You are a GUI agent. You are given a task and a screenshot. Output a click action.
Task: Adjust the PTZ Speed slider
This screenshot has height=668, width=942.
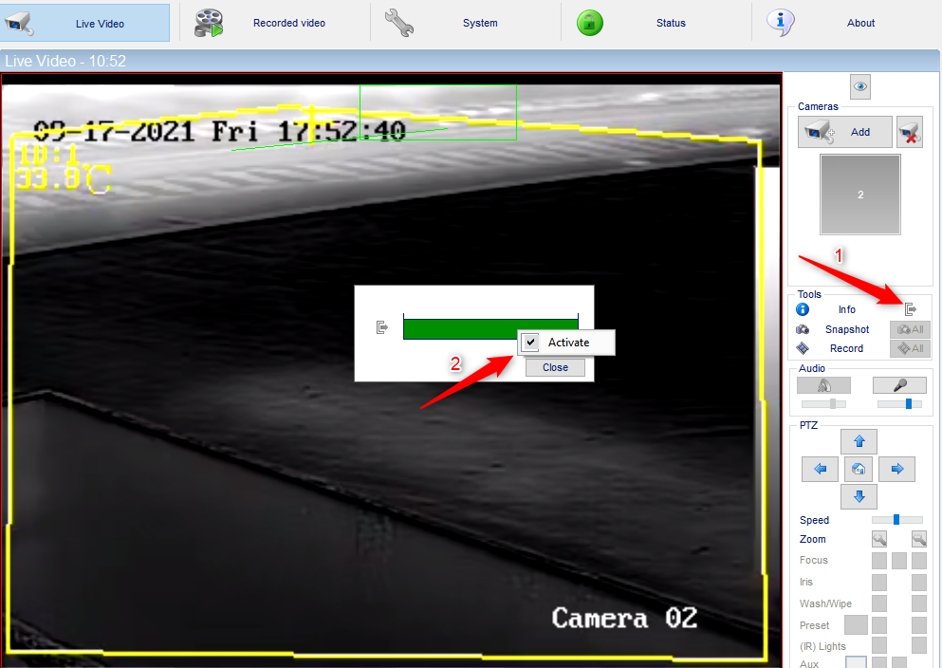897,520
